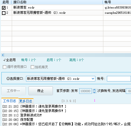The width and height of the screenshot is (131, 126).
Task: Click horizontal scrollbar left arrow
Action: click(x=3, y=55)
